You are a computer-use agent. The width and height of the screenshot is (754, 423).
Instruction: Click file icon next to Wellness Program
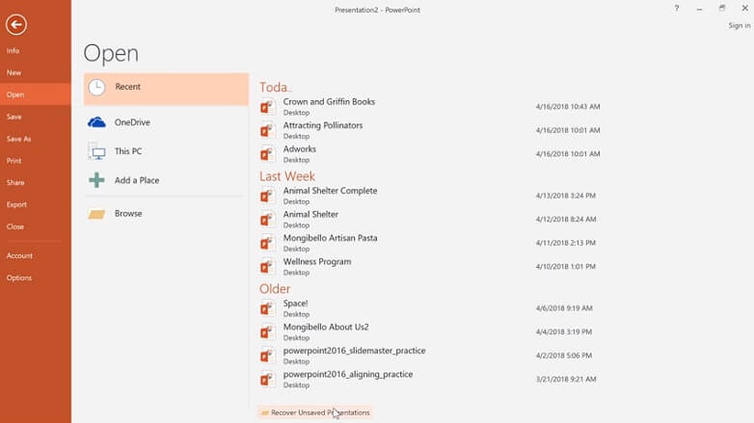click(x=267, y=266)
